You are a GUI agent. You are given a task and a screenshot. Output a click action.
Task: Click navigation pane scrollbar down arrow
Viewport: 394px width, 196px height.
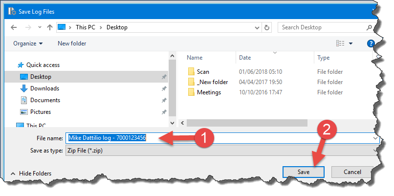[172, 123]
